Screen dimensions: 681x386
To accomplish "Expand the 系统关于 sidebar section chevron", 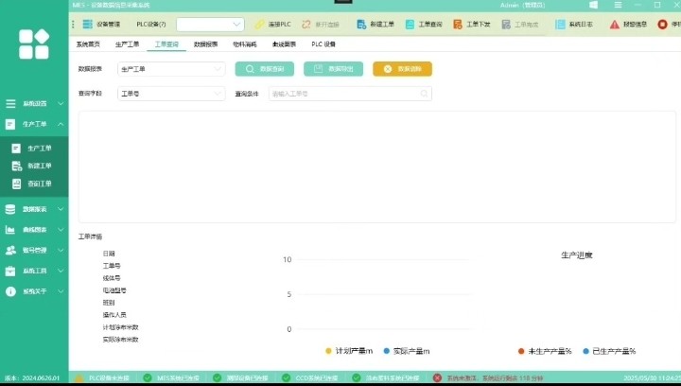I will tap(61, 291).
